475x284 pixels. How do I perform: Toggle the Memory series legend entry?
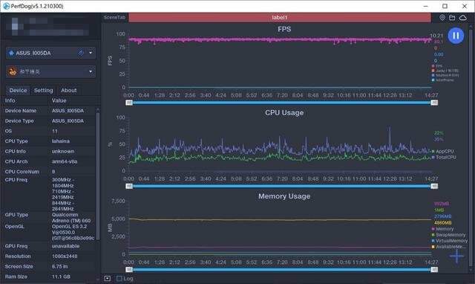point(442,229)
